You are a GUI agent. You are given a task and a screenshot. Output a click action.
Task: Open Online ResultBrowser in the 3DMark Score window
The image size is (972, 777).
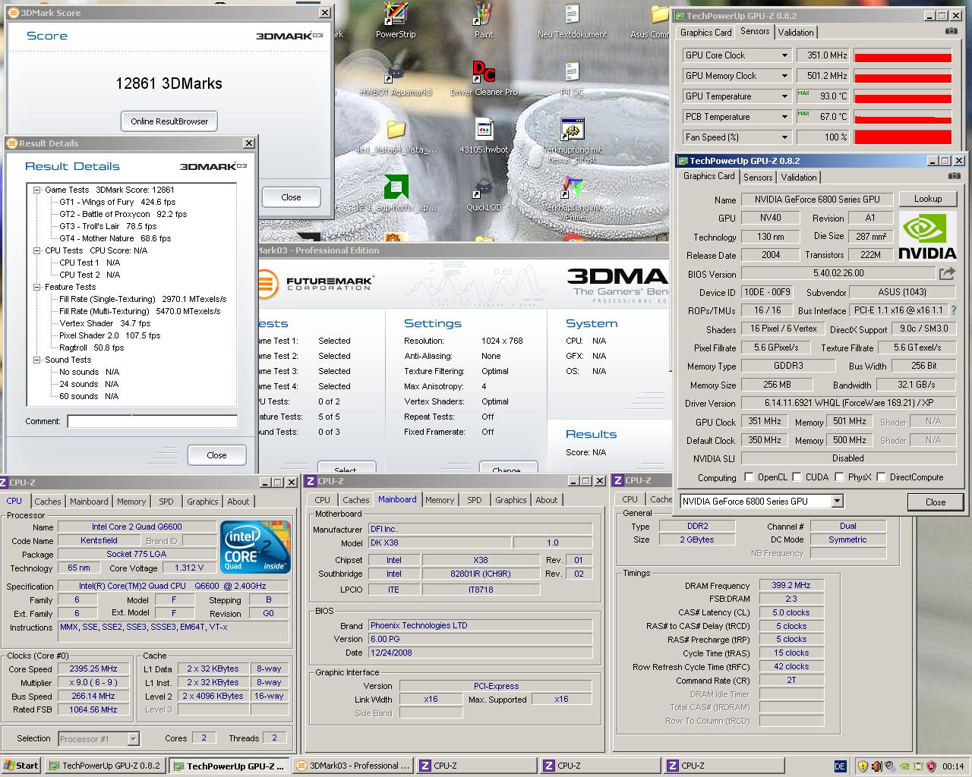[x=169, y=121]
